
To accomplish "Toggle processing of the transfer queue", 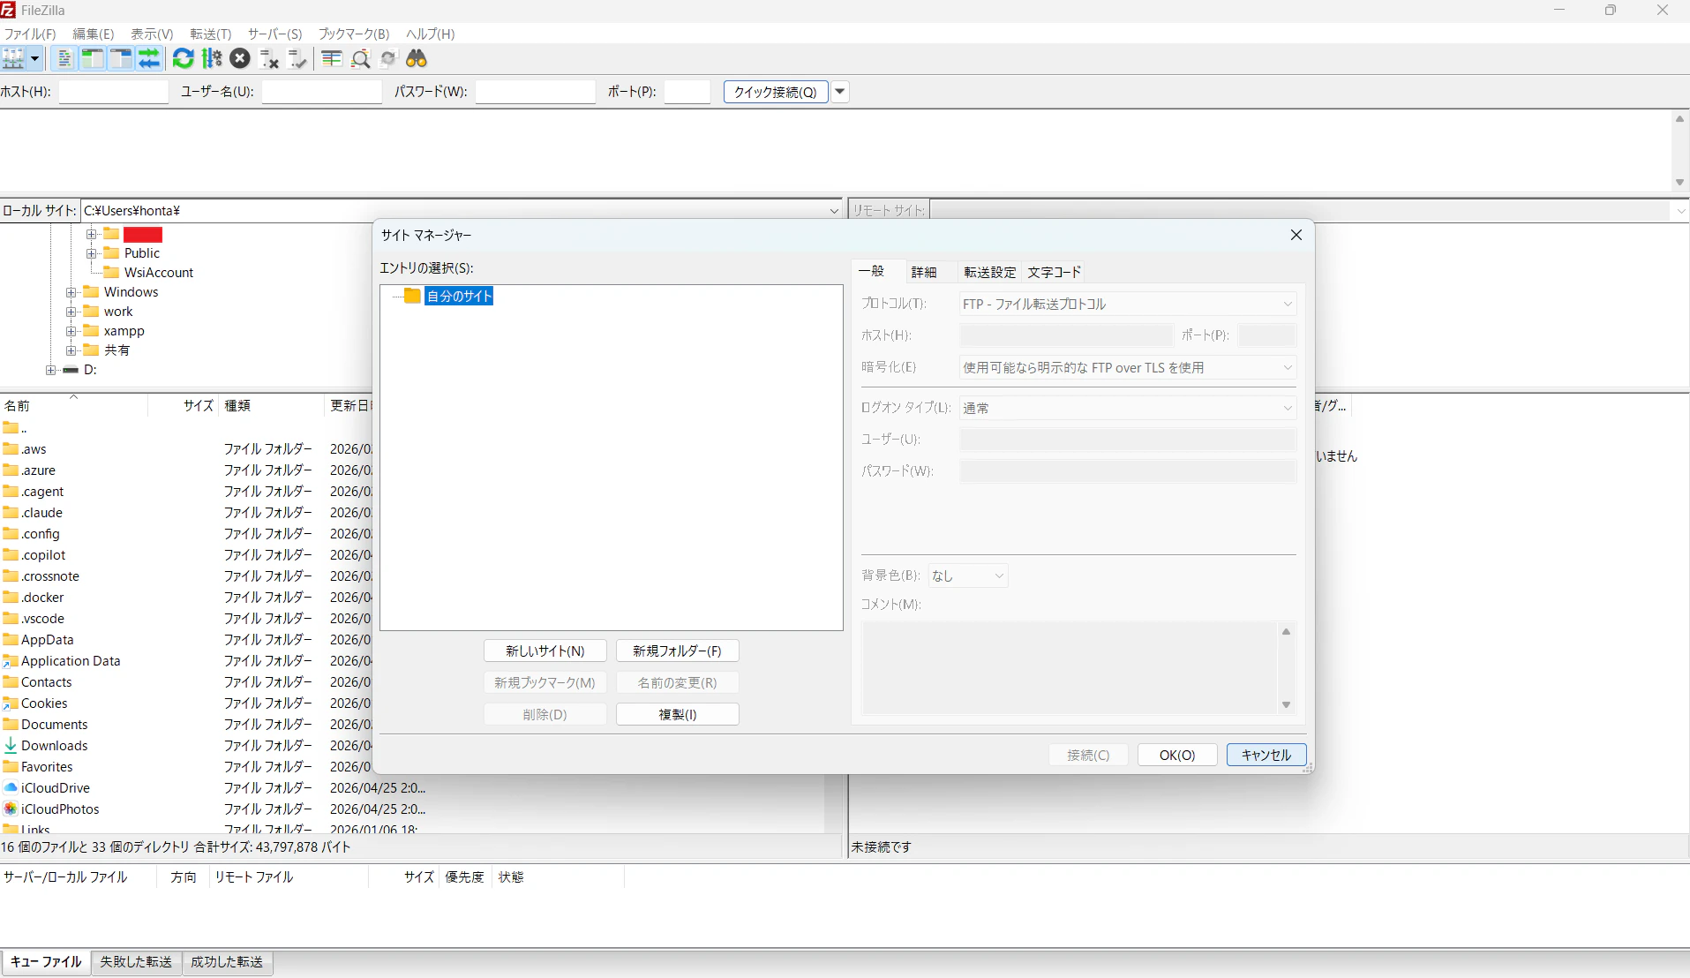I will [212, 59].
